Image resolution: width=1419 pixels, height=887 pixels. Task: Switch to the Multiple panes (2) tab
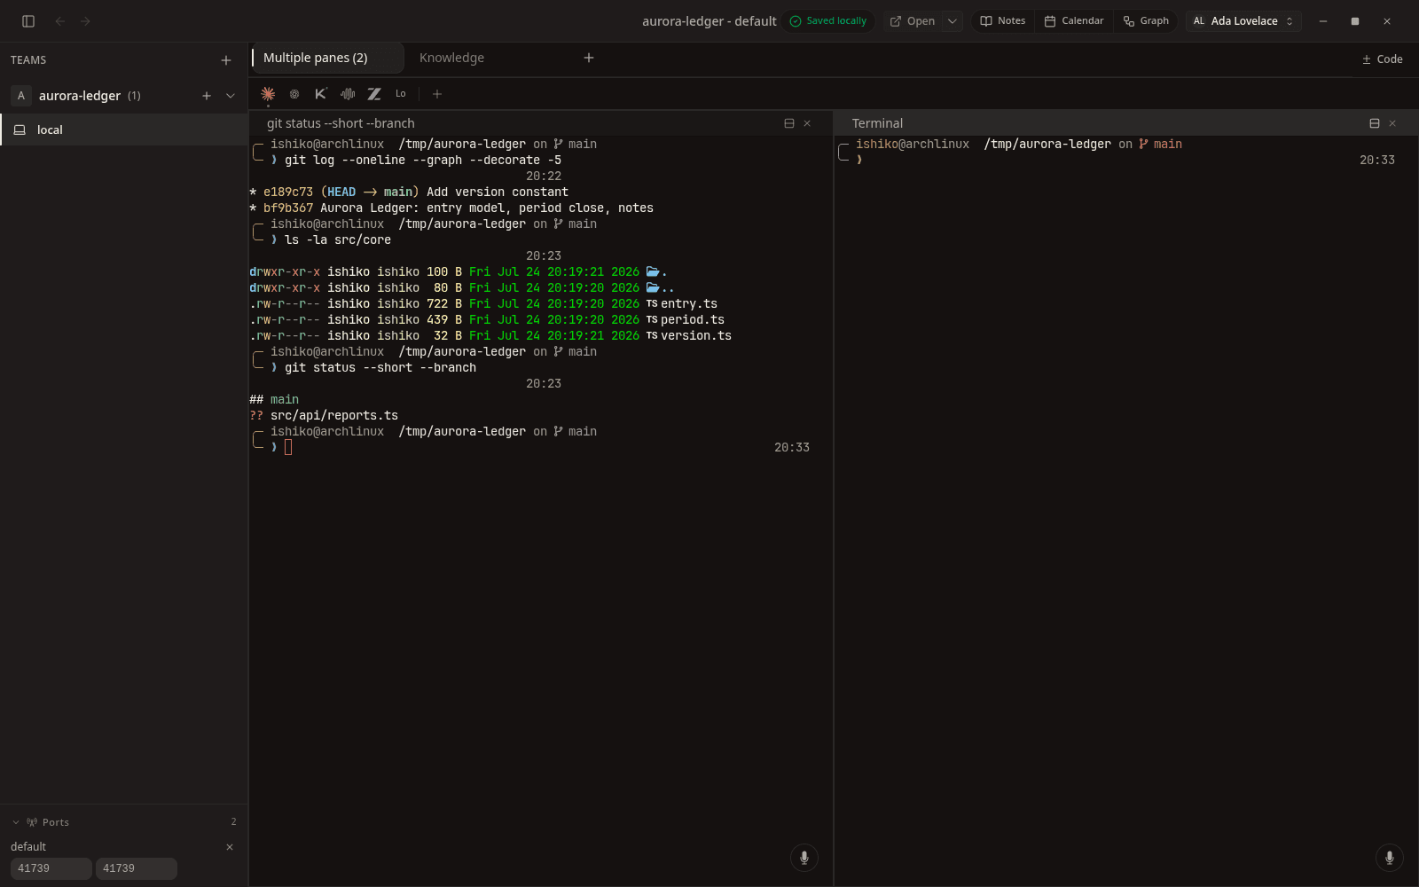326,58
